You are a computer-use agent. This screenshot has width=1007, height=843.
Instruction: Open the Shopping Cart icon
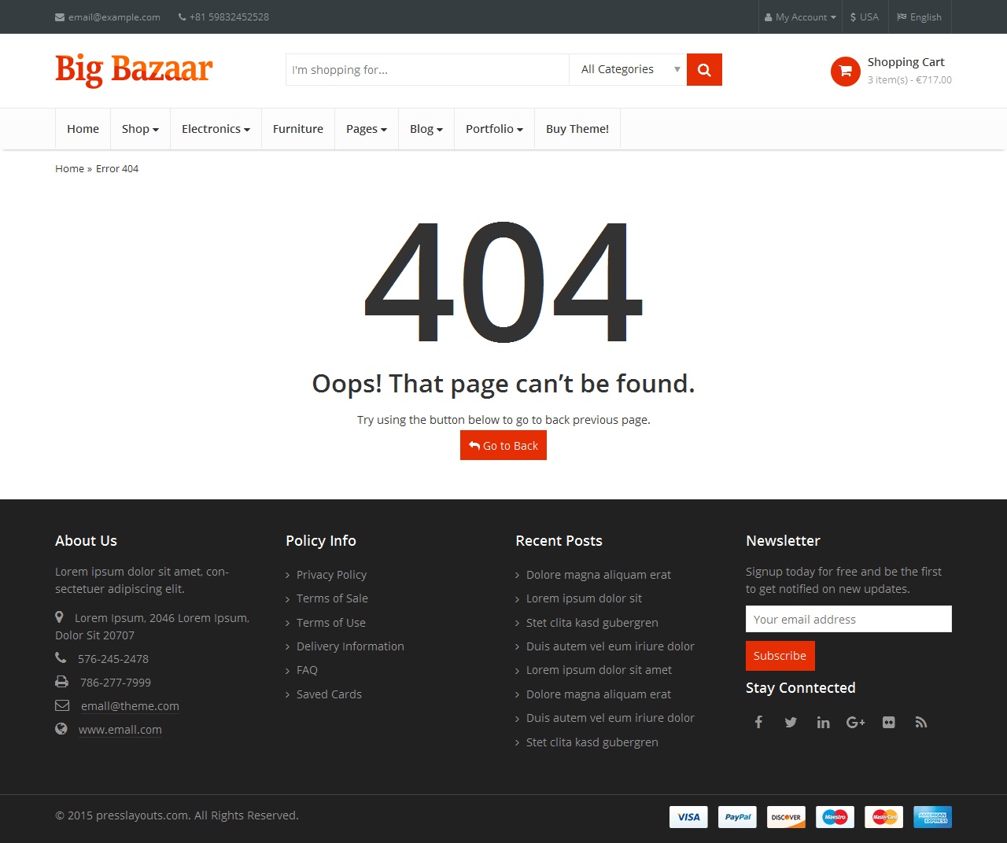point(845,72)
